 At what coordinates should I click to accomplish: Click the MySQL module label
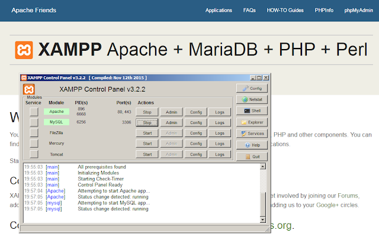coord(56,122)
